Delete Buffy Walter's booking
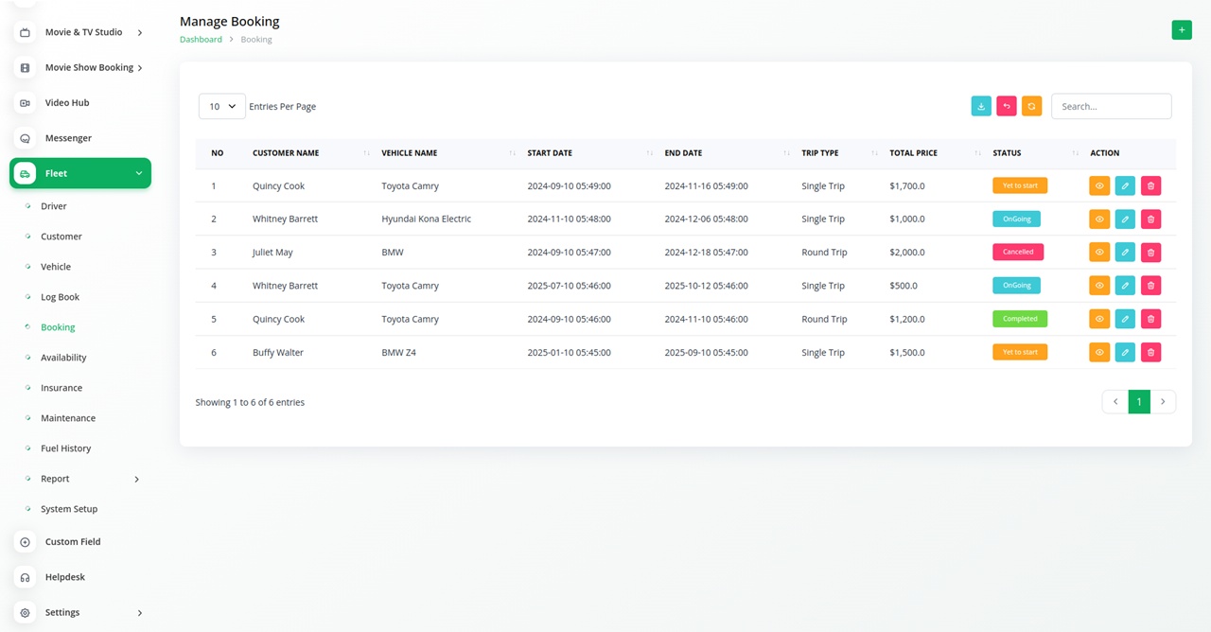Screen dimensions: 1211x632 pos(1150,352)
